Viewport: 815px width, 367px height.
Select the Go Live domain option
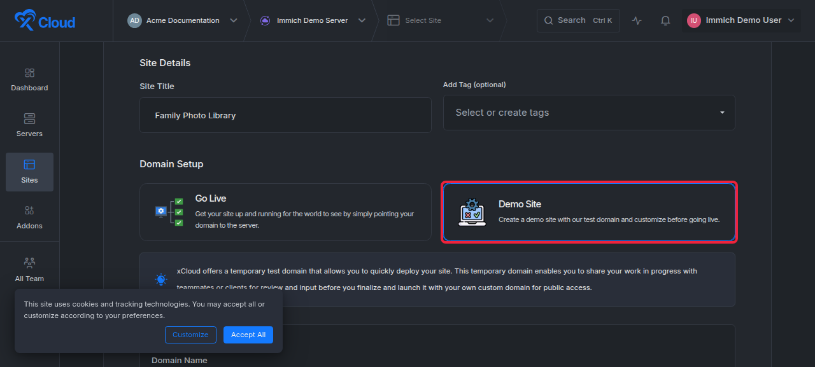[x=285, y=212]
